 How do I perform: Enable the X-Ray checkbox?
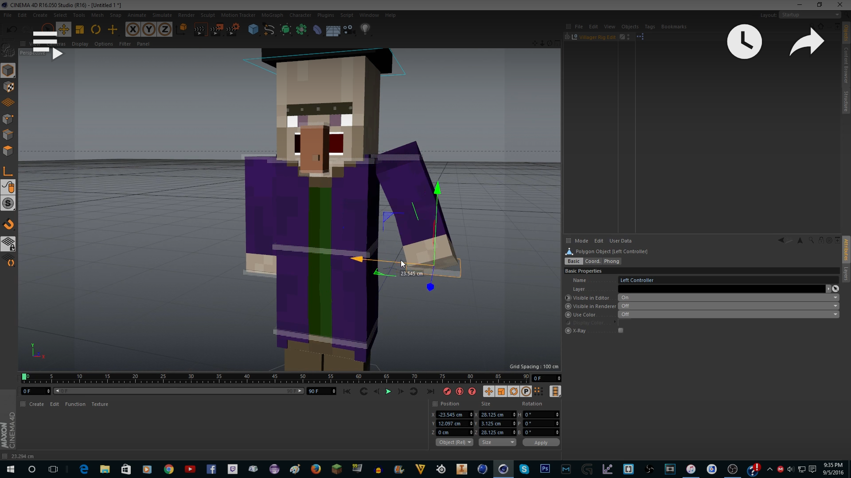tap(621, 331)
